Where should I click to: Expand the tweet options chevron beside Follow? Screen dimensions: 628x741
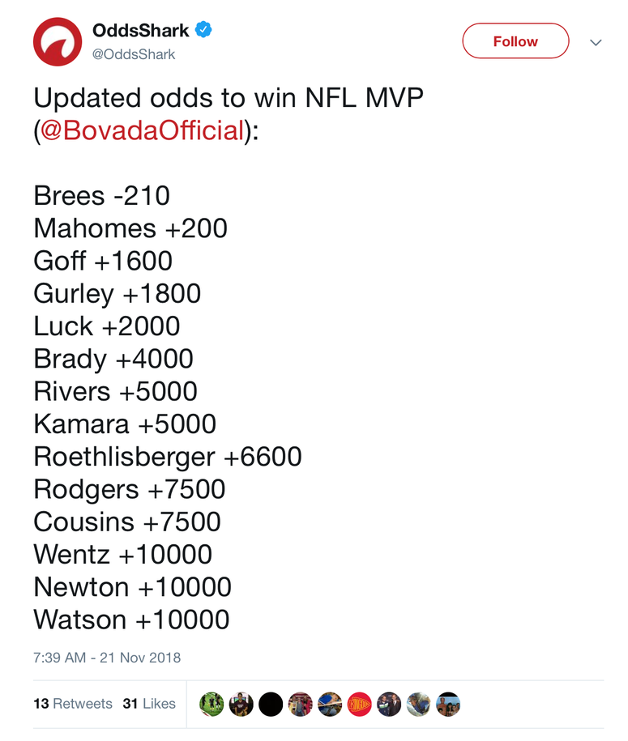(x=596, y=43)
